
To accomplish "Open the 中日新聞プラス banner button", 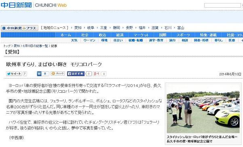I will click(x=19, y=28).
